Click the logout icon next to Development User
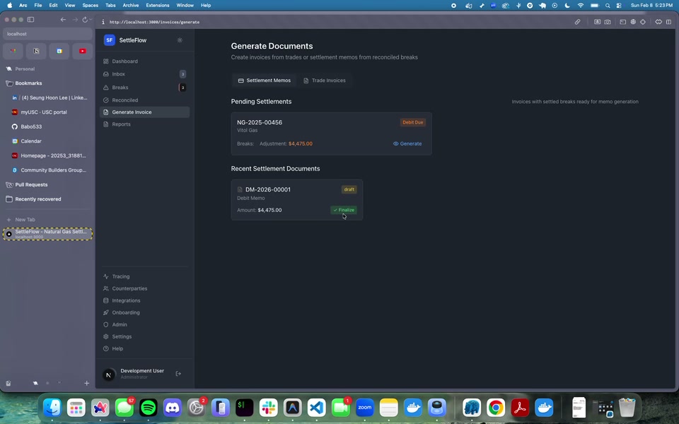 pos(178,374)
